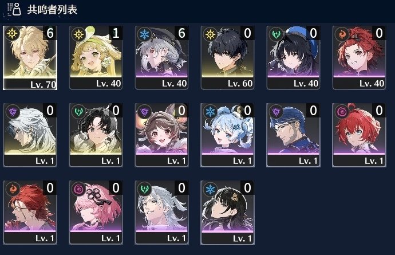Screen dimensions: 395x255
Task: Choose the black-haired woman with gold hairpin card
Action: (227, 213)
